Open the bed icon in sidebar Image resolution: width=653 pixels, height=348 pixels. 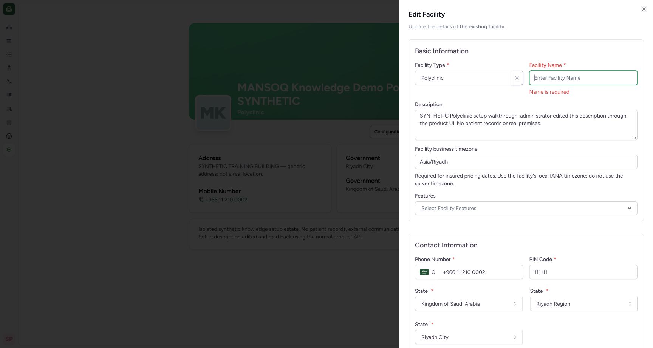[x=9, y=122]
